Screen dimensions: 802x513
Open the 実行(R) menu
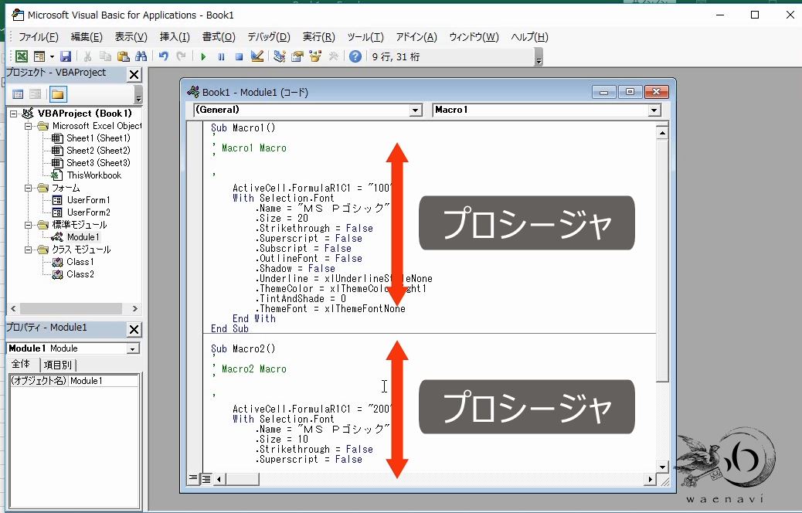[x=318, y=37]
